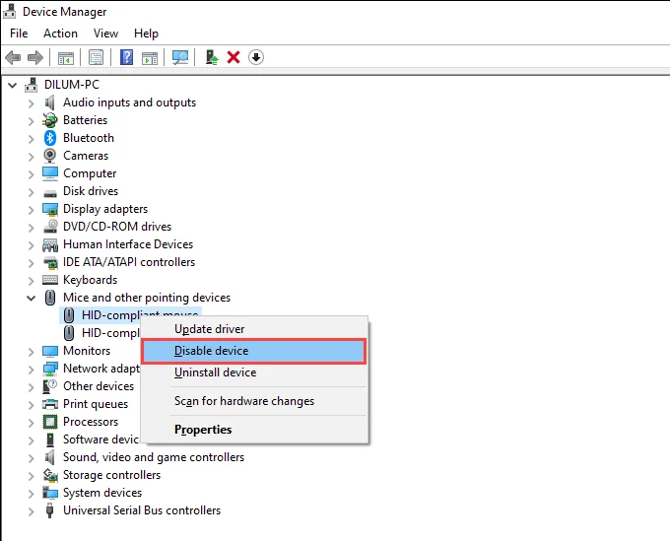The image size is (670, 541).
Task: Click the Update driver toolbar icon
Action: 212,57
